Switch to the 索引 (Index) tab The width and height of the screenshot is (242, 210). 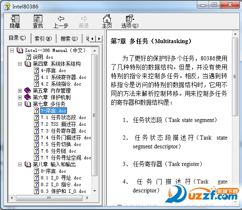click(43, 39)
